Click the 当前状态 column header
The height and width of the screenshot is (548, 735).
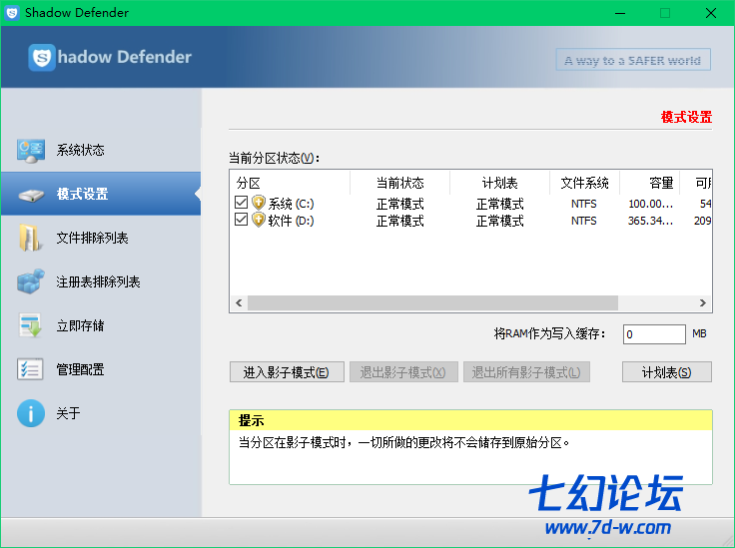pyautogui.click(x=399, y=183)
